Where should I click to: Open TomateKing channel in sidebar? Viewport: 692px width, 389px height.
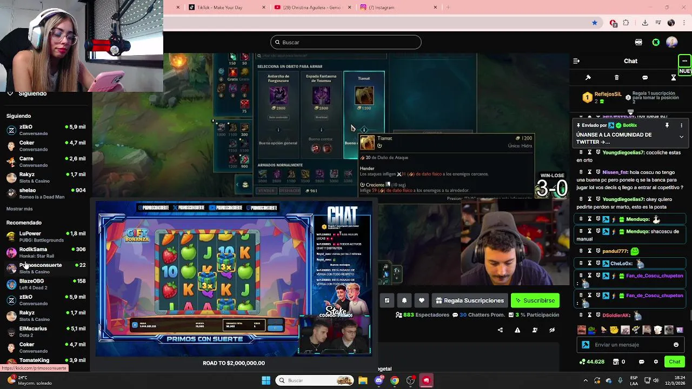click(46, 361)
